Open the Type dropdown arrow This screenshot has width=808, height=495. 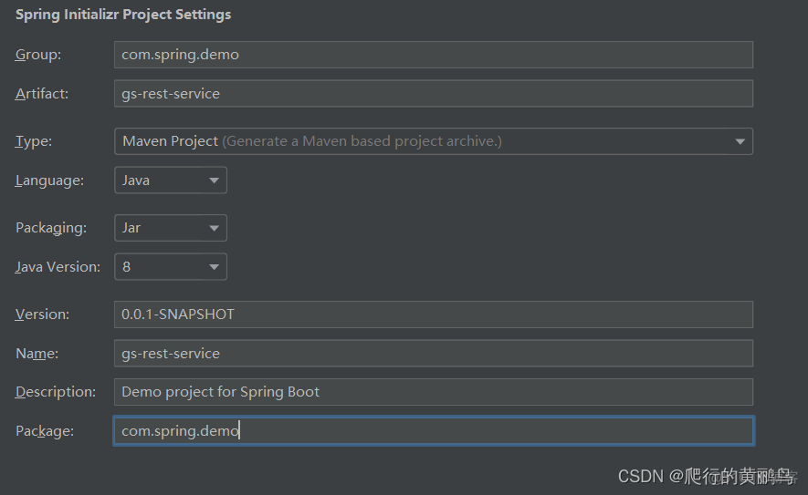740,141
